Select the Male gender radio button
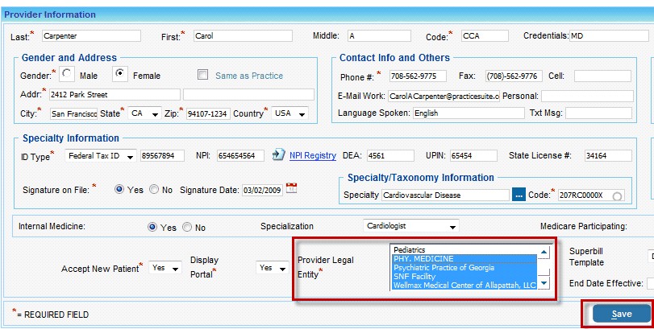Image resolution: width=654 pixels, height=329 pixels. [x=68, y=75]
